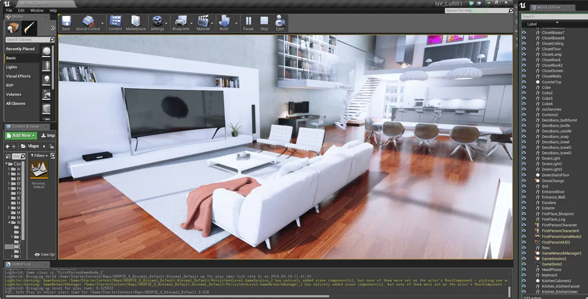Eject from the player controller
The width and height of the screenshot is (588, 299).
(x=280, y=23)
